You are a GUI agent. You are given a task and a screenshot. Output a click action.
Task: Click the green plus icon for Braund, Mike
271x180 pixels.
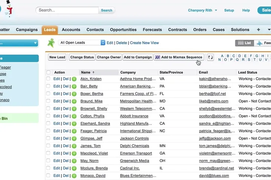tap(74, 101)
